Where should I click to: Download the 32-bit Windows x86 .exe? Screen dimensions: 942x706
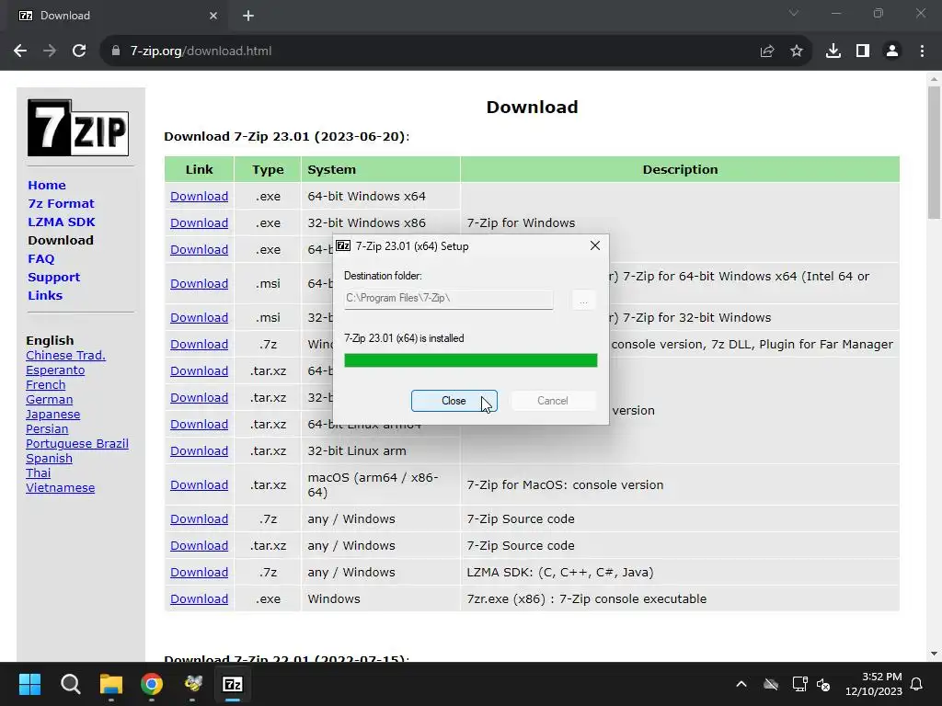pyautogui.click(x=199, y=222)
